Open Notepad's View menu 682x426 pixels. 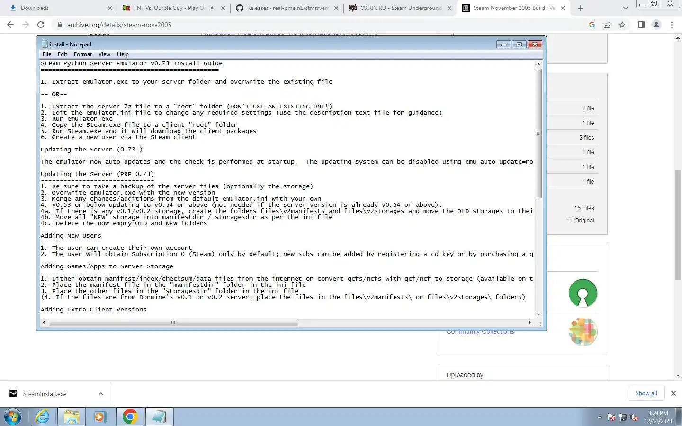point(104,54)
